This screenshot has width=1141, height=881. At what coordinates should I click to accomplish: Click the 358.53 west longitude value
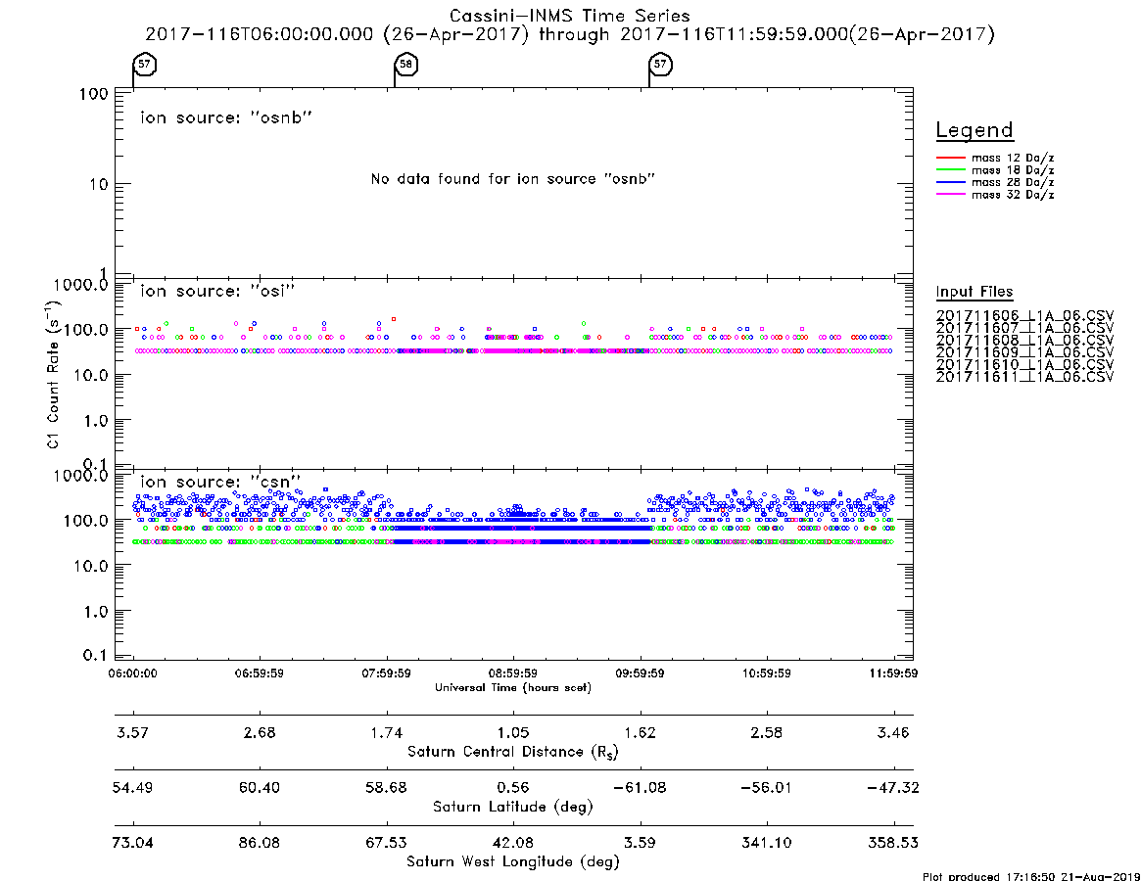pos(893,843)
